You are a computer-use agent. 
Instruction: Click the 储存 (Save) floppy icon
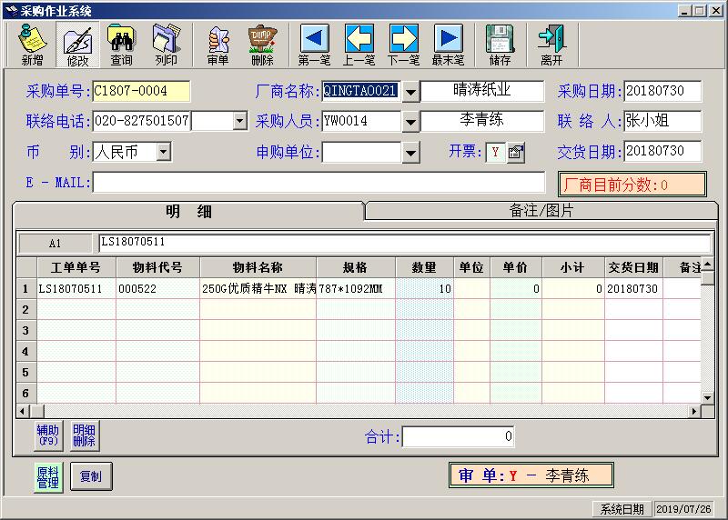click(x=500, y=45)
